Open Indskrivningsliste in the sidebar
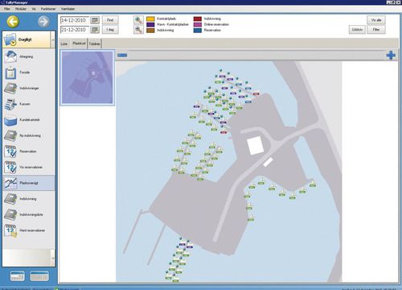 pos(29,215)
